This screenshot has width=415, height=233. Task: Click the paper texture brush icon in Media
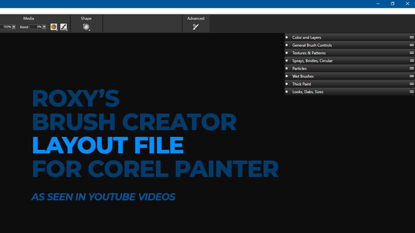click(64, 27)
